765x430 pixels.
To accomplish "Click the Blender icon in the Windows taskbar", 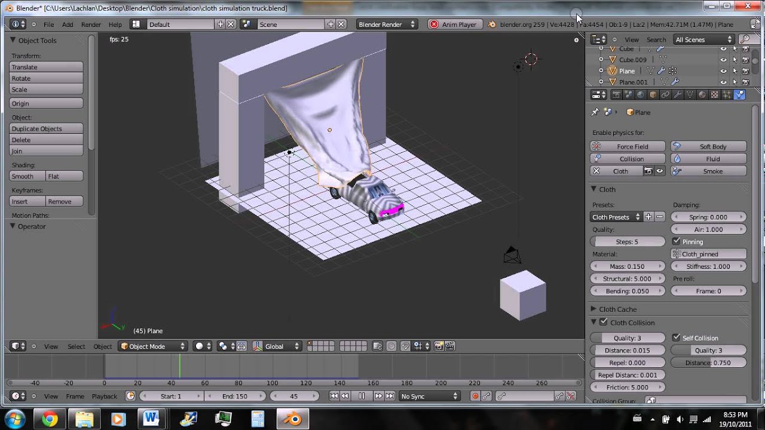I will tap(293, 419).
